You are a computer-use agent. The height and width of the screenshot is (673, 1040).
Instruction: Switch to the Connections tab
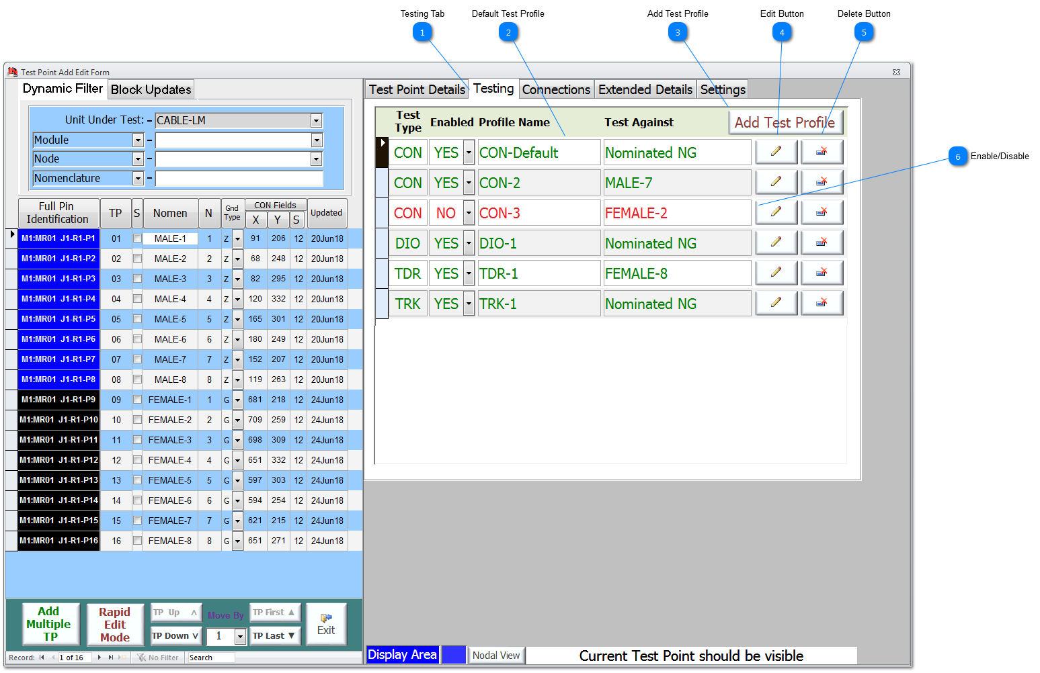(556, 89)
